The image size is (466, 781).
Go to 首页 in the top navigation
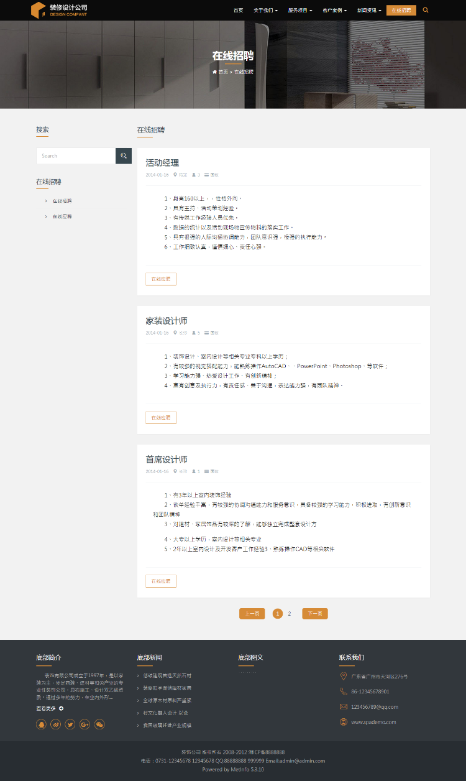pos(238,10)
